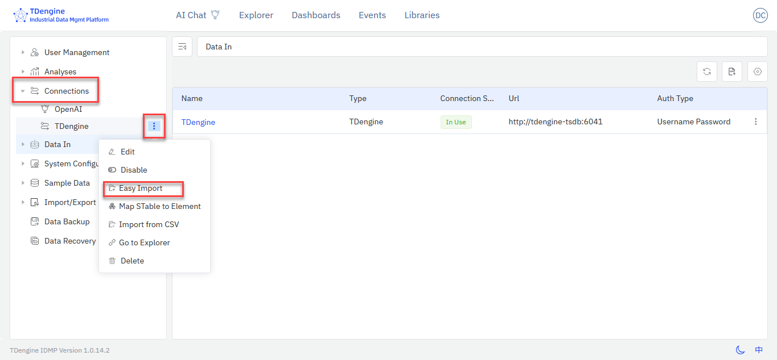
Task: Switch language with the 中 icon
Action: pyautogui.click(x=759, y=350)
